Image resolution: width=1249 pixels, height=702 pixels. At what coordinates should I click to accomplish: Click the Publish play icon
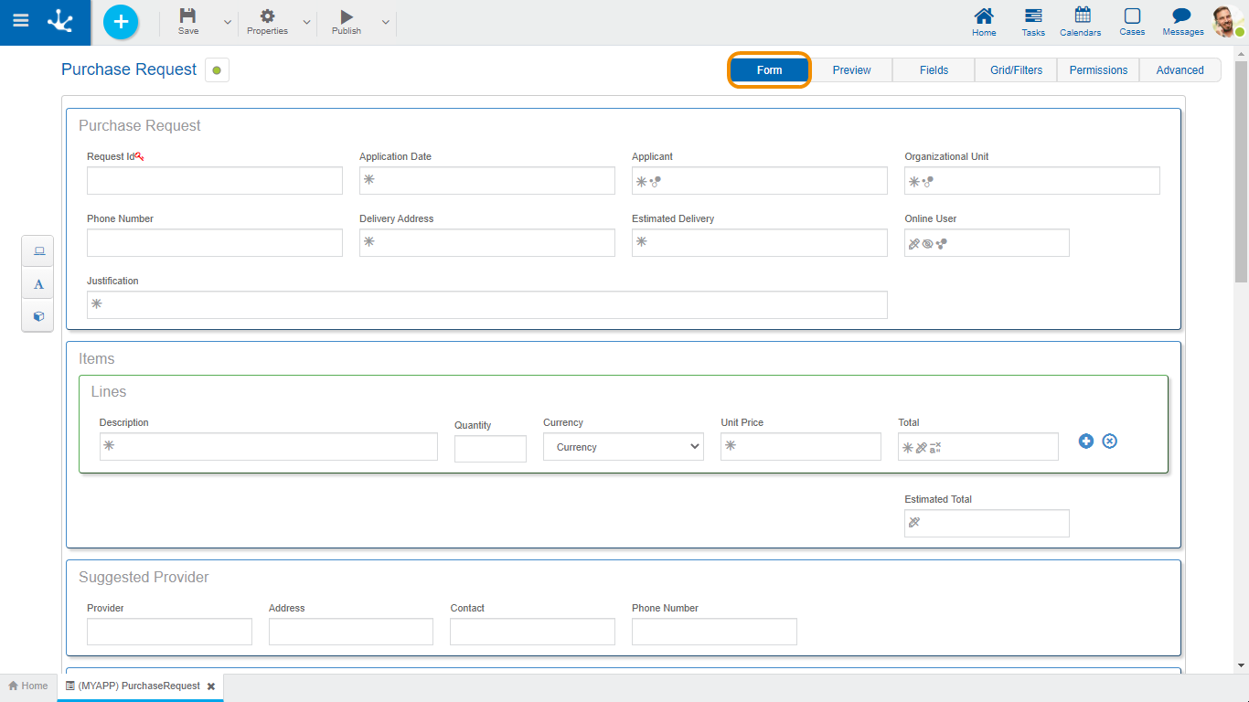coord(346,16)
